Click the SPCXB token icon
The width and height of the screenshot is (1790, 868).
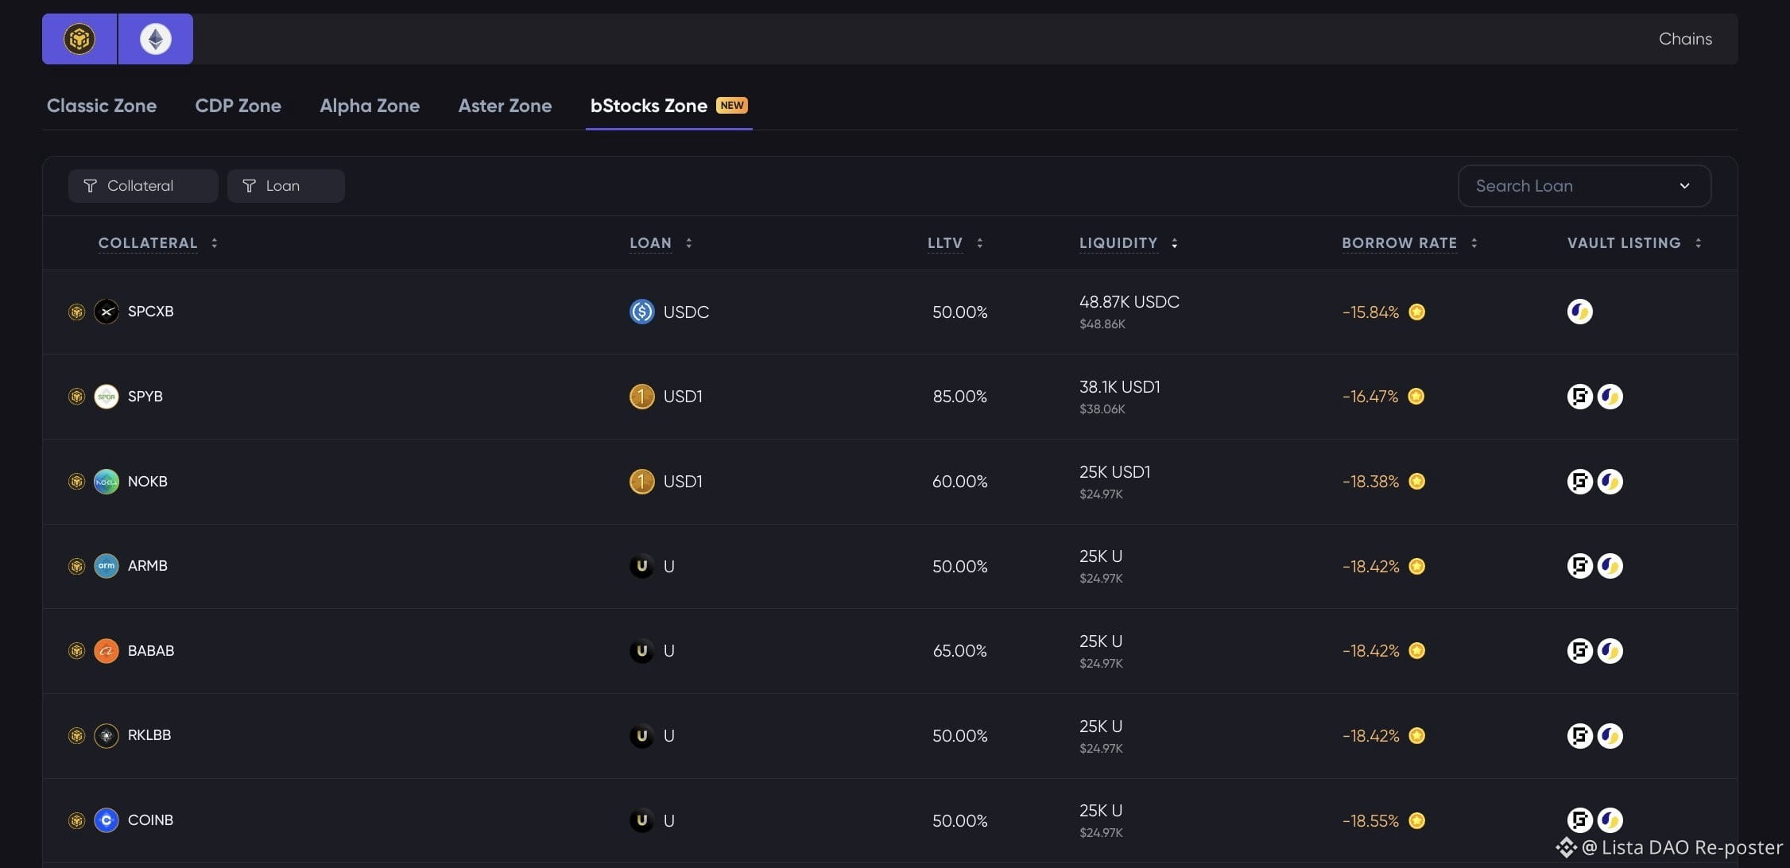[x=107, y=312]
